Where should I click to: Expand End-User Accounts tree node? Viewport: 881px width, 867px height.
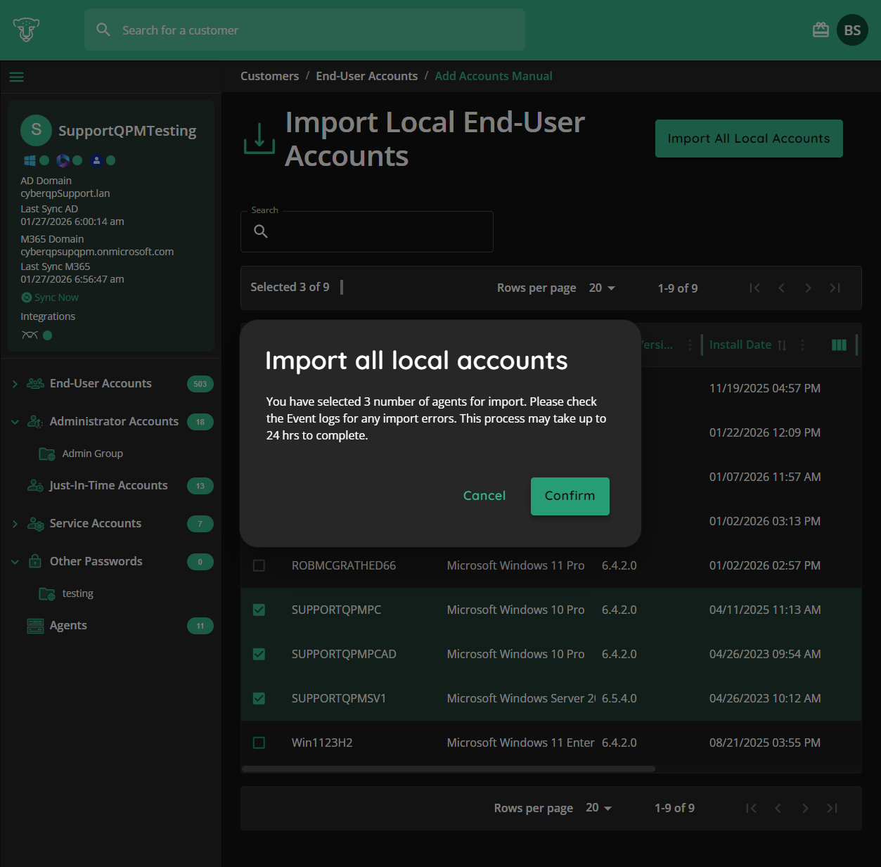click(15, 383)
